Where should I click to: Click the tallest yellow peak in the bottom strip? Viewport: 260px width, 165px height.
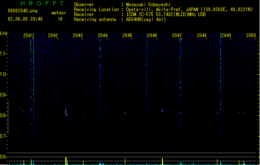point(66,161)
